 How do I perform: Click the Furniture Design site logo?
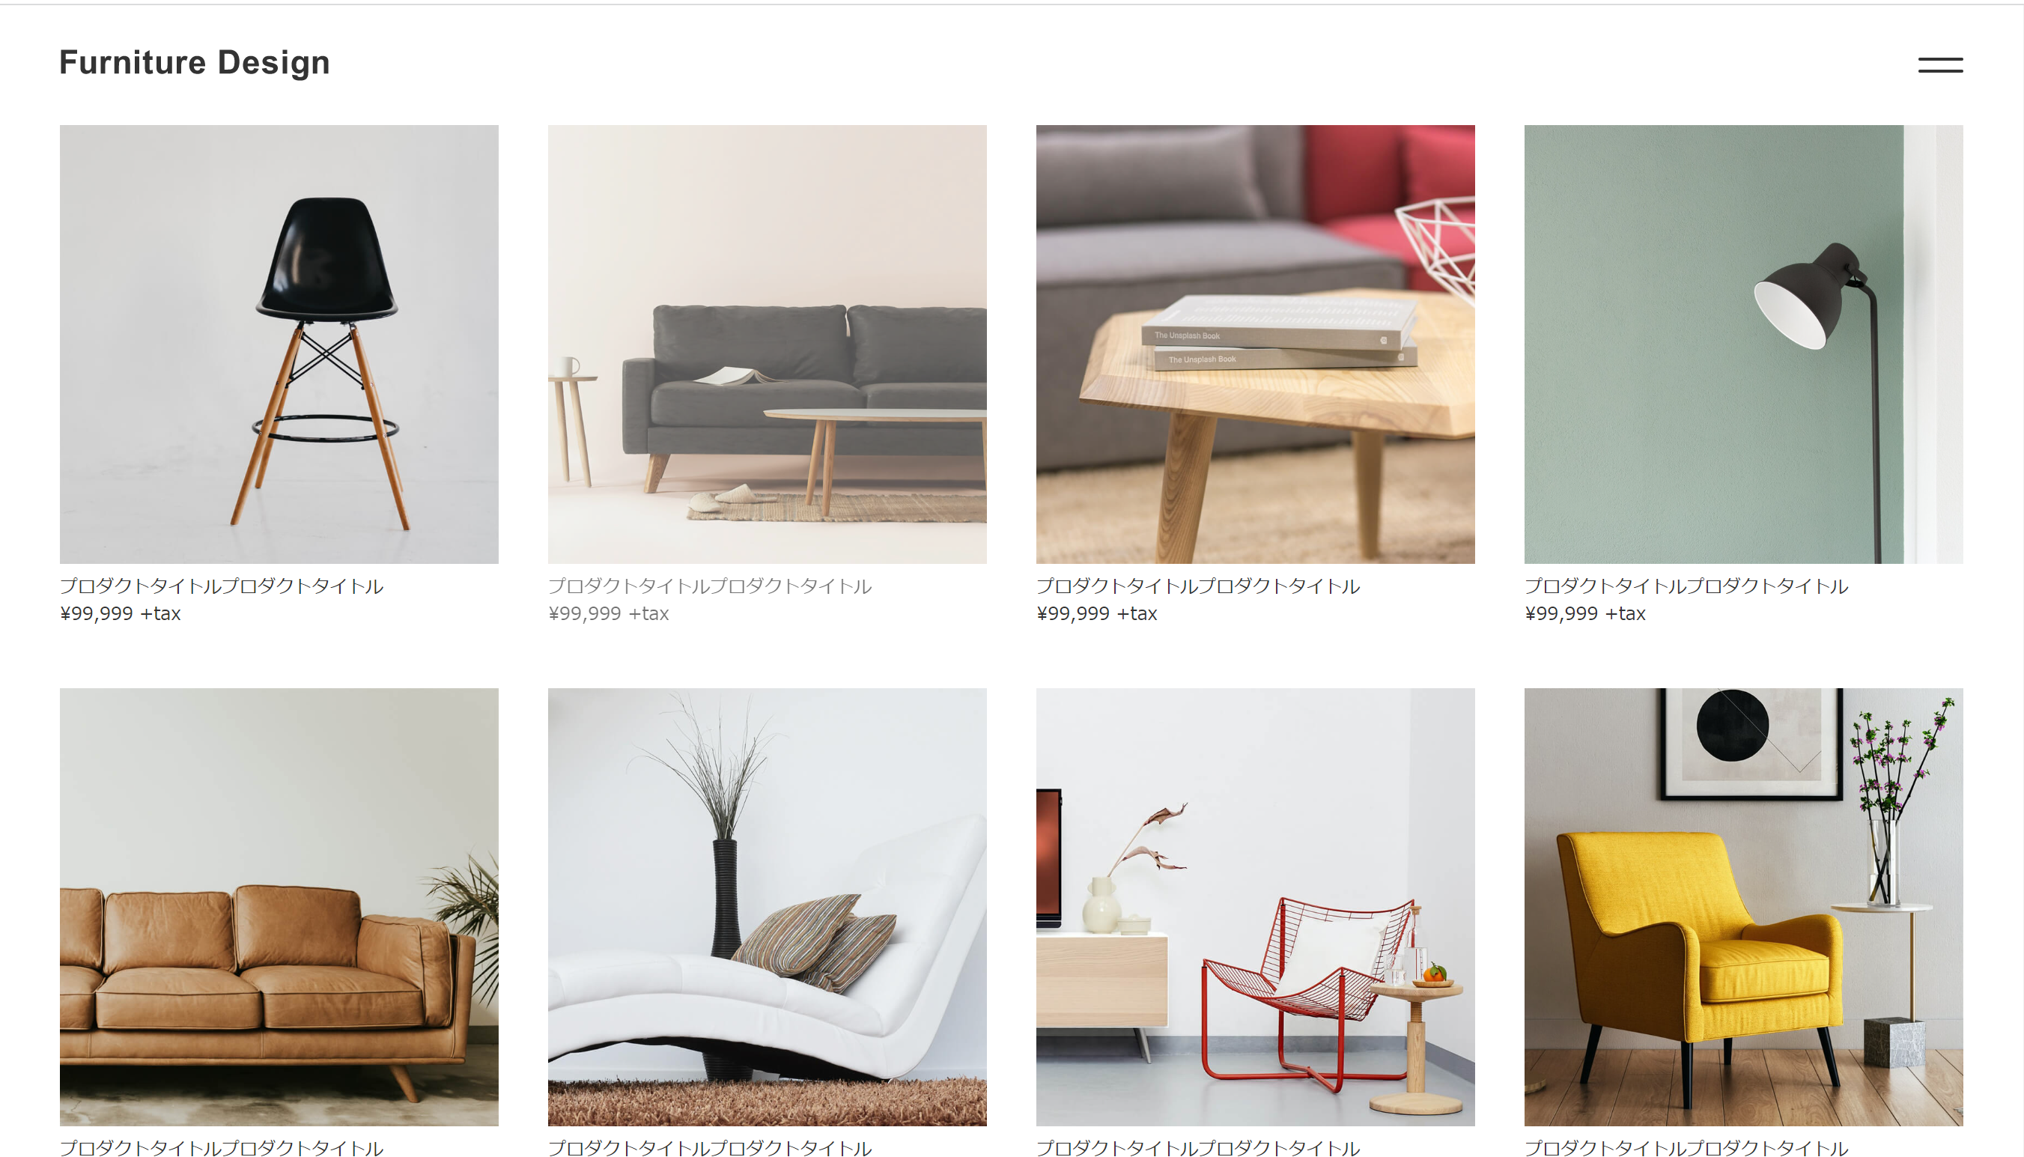pyautogui.click(x=195, y=63)
